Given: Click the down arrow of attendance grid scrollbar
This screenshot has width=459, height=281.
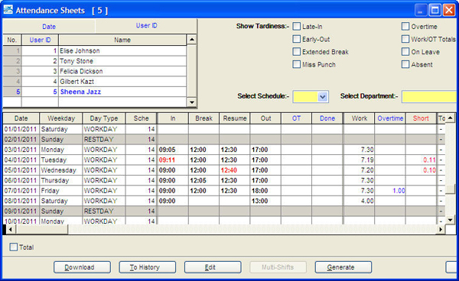Looking at the screenshot, I should 451,220.
